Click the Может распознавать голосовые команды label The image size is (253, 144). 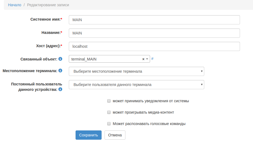(x=149, y=124)
